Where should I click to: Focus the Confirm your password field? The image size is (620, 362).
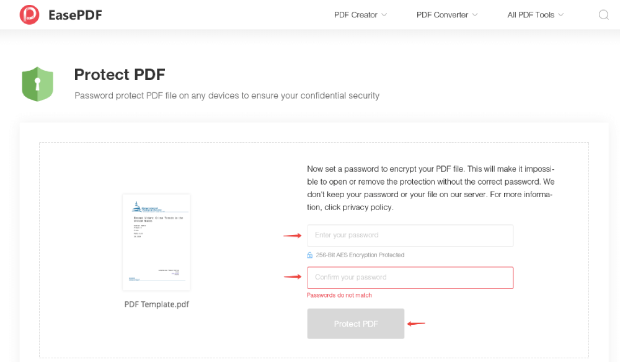click(x=410, y=278)
